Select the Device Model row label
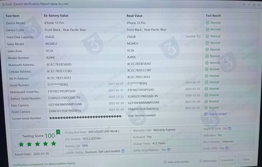 pyautogui.click(x=15, y=23)
